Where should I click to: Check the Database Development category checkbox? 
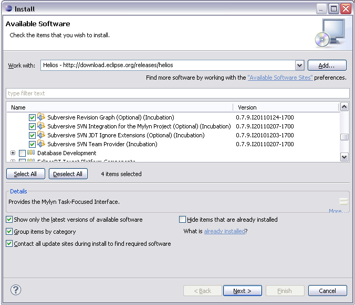click(22, 153)
